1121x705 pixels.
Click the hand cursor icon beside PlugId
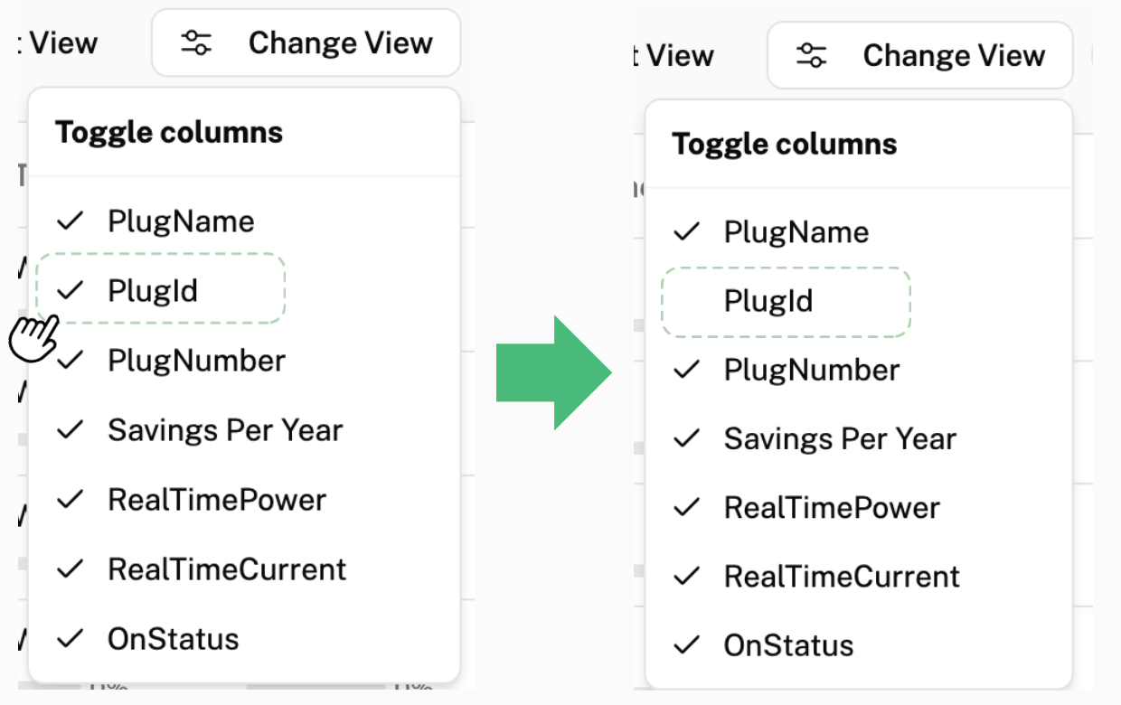click(x=33, y=339)
